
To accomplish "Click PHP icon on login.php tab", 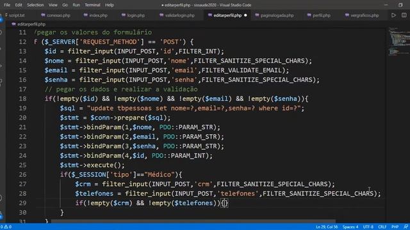I will click(x=124, y=15).
